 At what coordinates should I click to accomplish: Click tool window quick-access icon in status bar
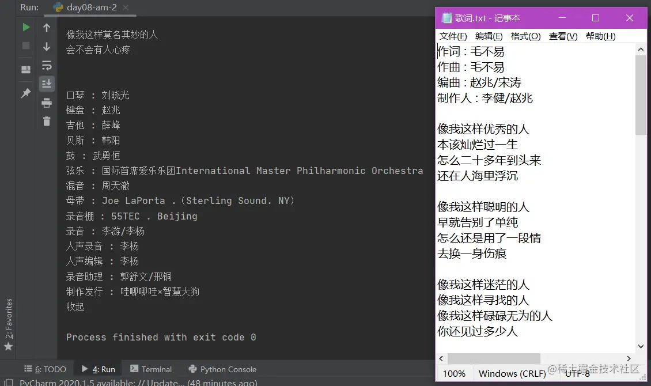coord(8,383)
